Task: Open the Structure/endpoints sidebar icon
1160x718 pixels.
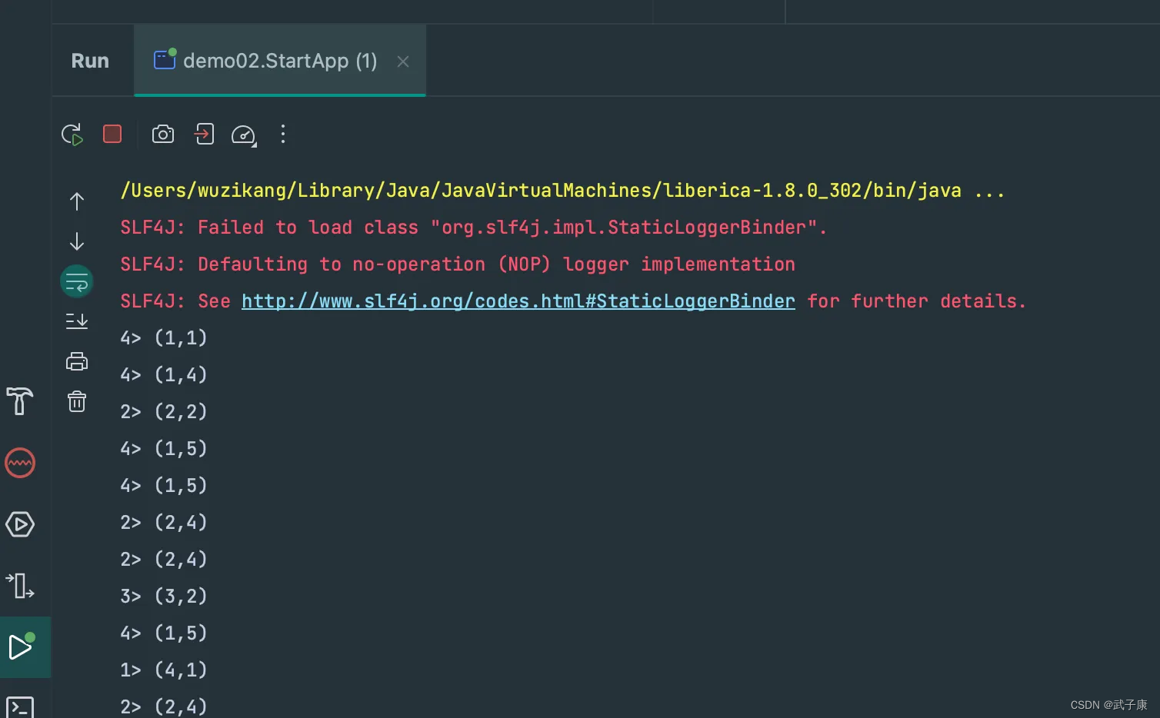Action: pyautogui.click(x=20, y=586)
